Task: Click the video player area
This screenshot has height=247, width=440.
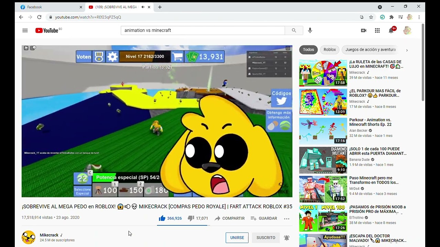Action: tap(157, 121)
